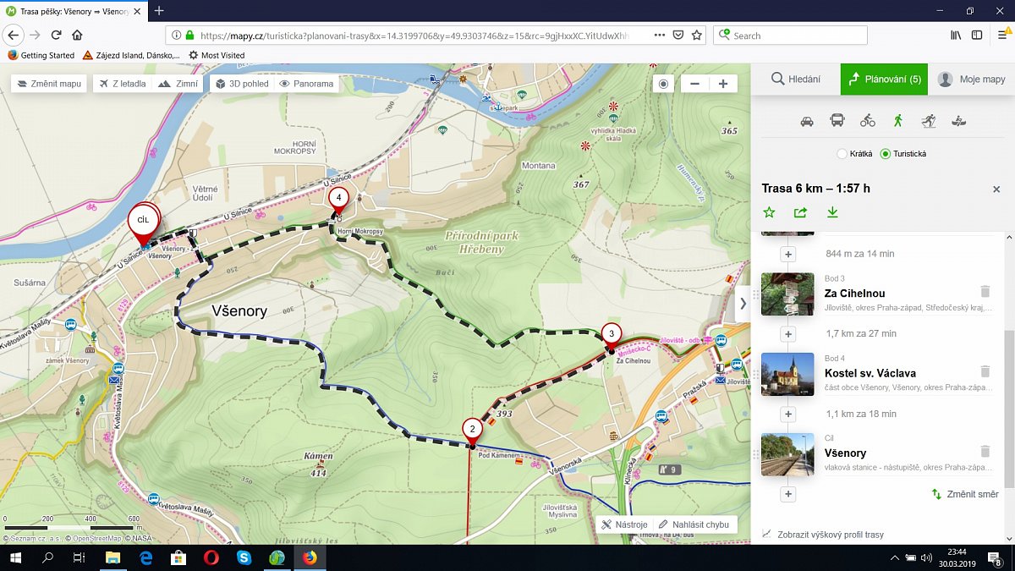Select the Turistická route option
1015x571 pixels.
click(x=886, y=154)
